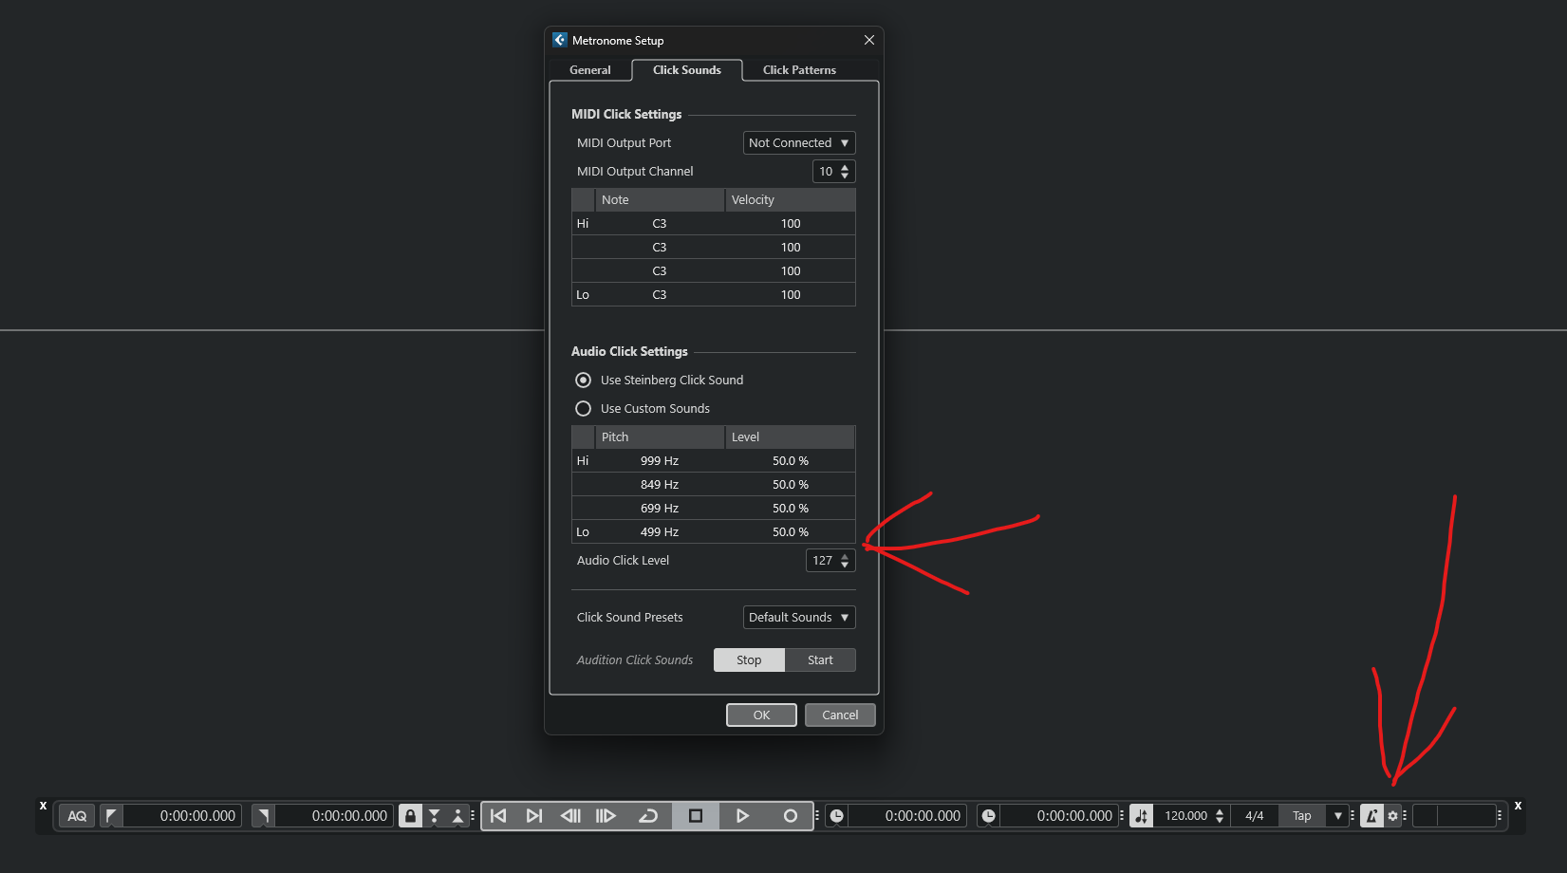The width and height of the screenshot is (1567, 873).
Task: Click the 4/4 time signature field
Action: click(1255, 816)
